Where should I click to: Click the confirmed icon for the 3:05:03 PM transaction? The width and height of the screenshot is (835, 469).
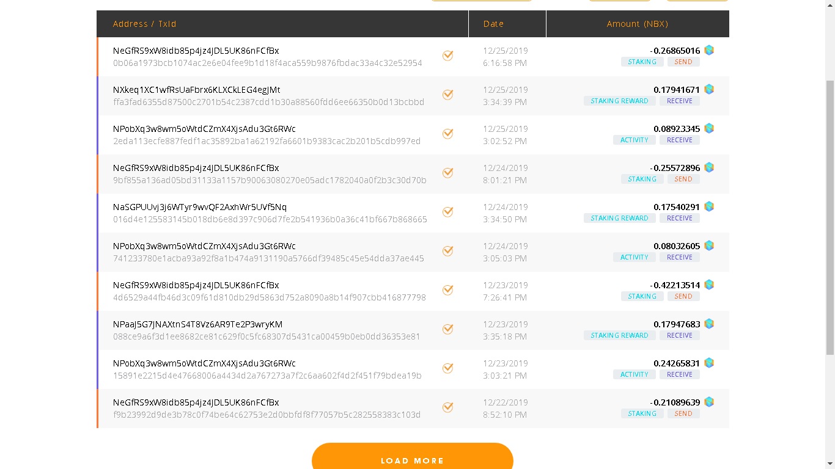click(448, 251)
